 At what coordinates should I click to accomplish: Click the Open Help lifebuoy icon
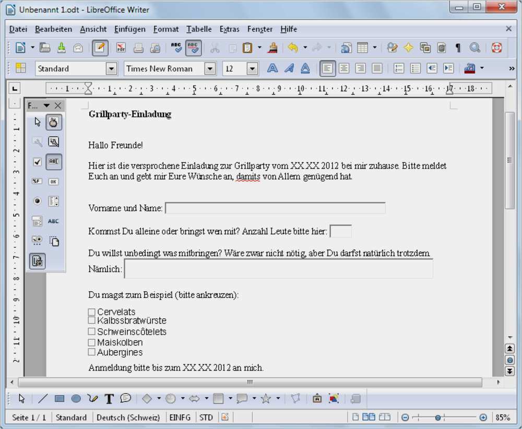coord(496,47)
